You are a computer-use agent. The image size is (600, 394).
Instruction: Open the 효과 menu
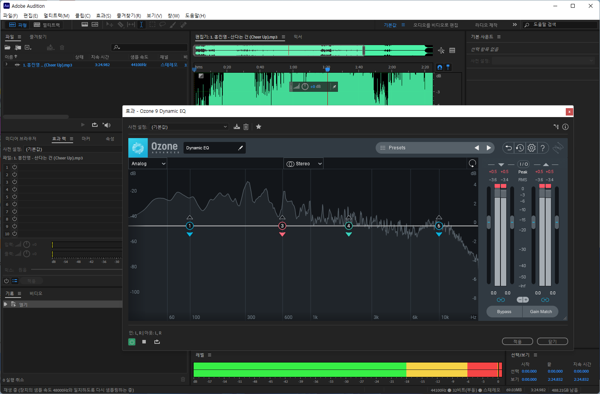pyautogui.click(x=103, y=16)
